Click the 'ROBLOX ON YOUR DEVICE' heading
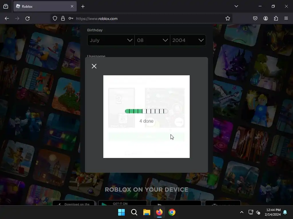This screenshot has height=219, width=293. click(146, 190)
